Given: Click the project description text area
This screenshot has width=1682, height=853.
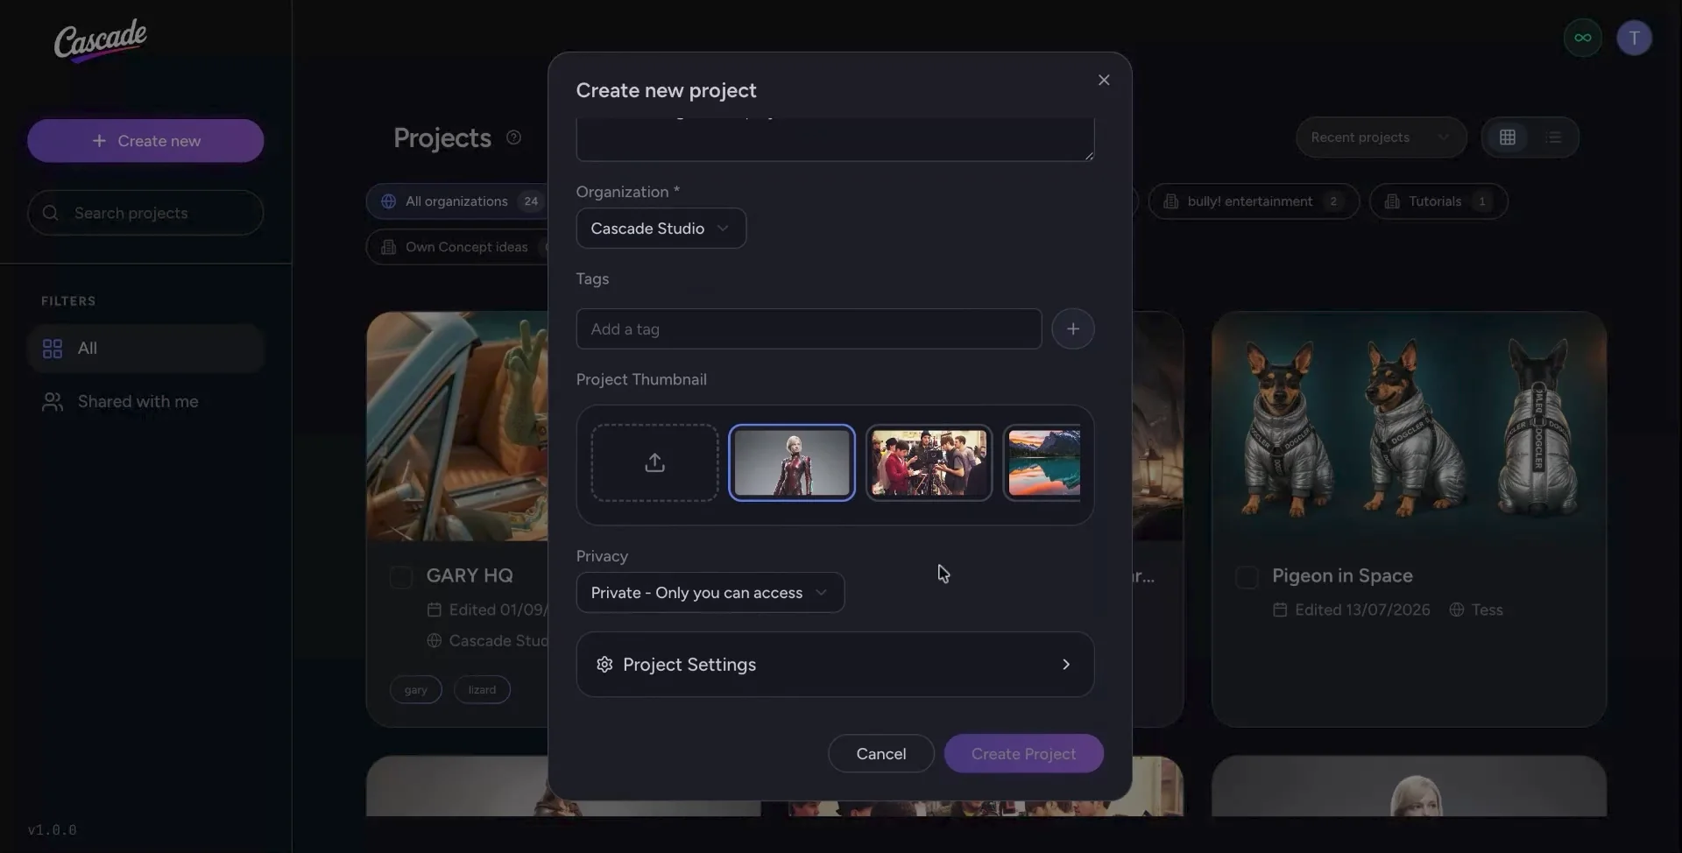Looking at the screenshot, I should (835, 139).
